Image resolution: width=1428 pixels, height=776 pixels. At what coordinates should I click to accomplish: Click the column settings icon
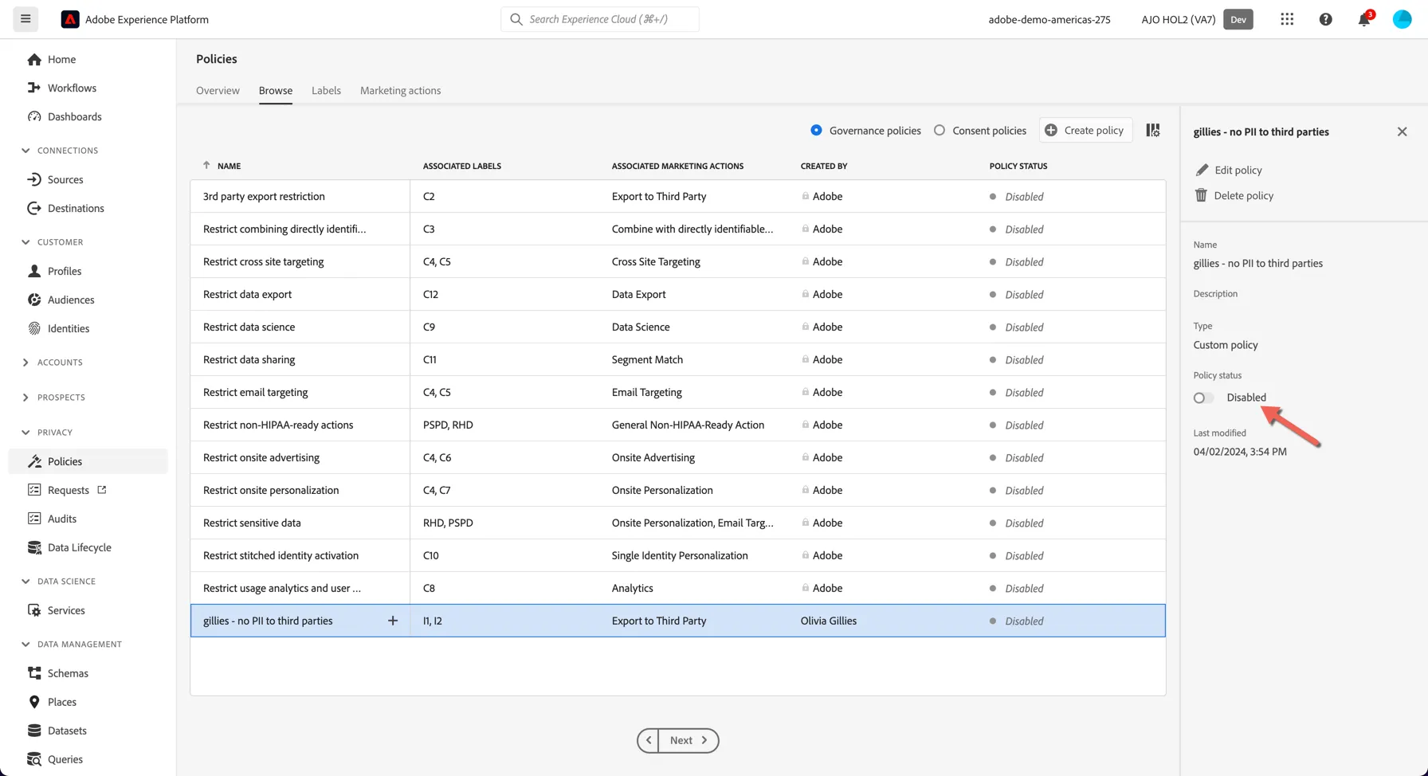click(x=1153, y=130)
